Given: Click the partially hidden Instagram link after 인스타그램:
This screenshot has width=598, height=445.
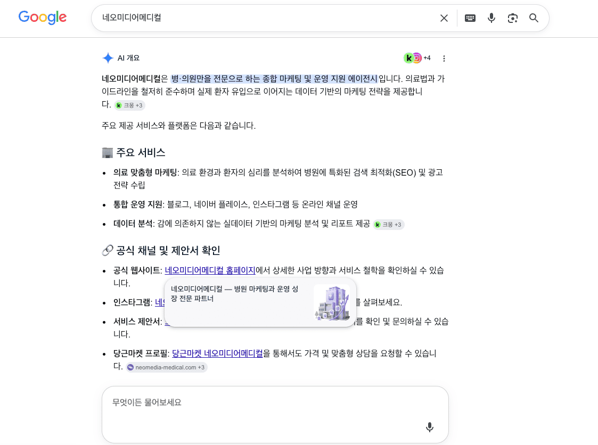Looking at the screenshot, I should [x=160, y=302].
